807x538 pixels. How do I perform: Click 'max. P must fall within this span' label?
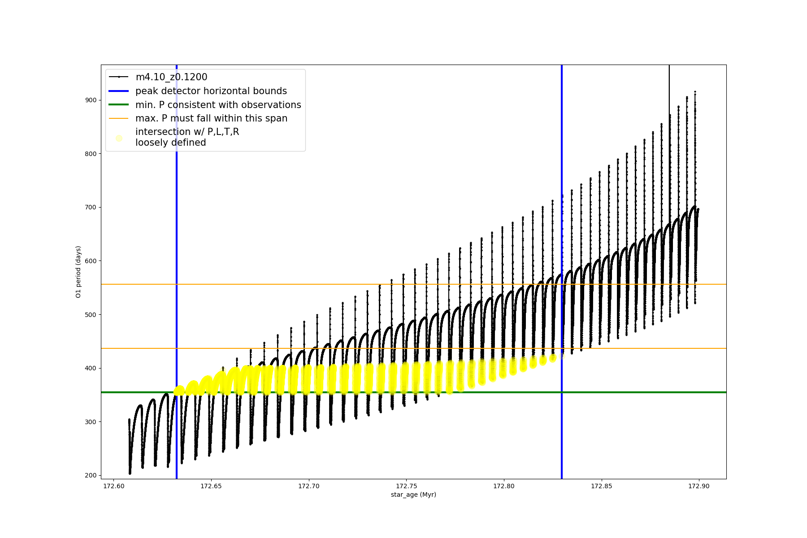pos(211,118)
